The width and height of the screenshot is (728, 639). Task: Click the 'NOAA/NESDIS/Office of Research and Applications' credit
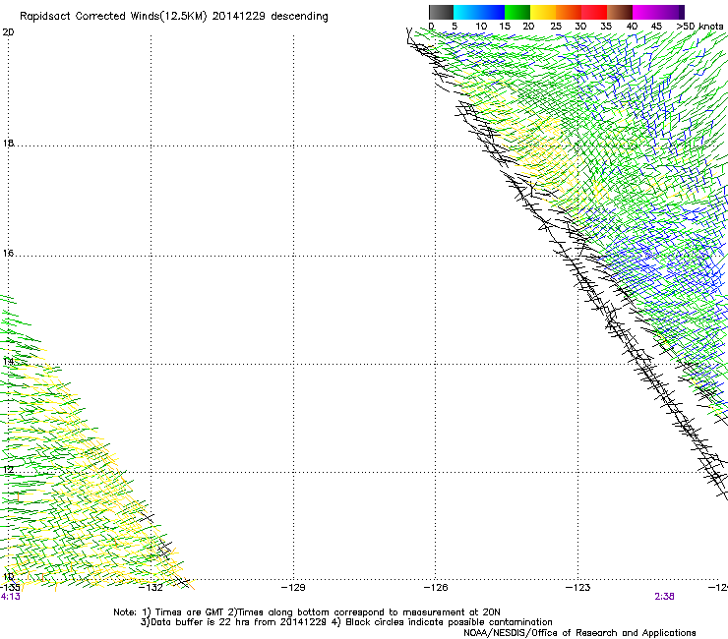tap(579, 633)
